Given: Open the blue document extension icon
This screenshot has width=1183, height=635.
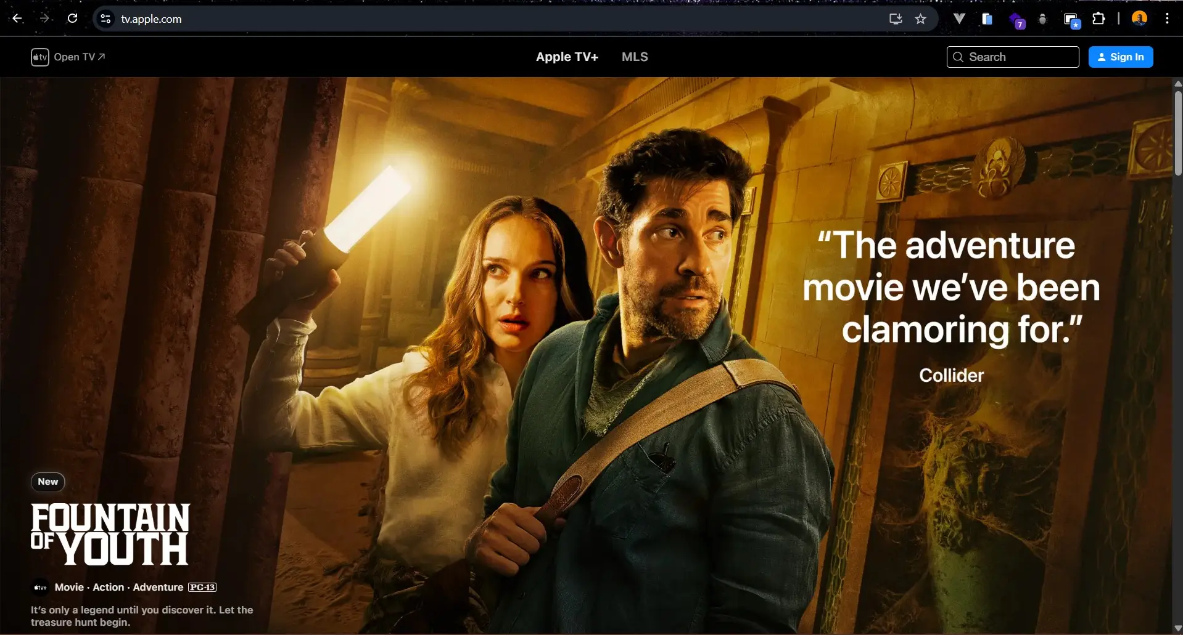Looking at the screenshot, I should click(x=987, y=19).
